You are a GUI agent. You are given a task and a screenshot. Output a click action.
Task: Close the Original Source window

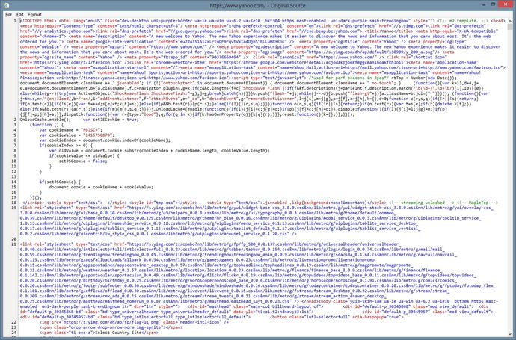506,4
